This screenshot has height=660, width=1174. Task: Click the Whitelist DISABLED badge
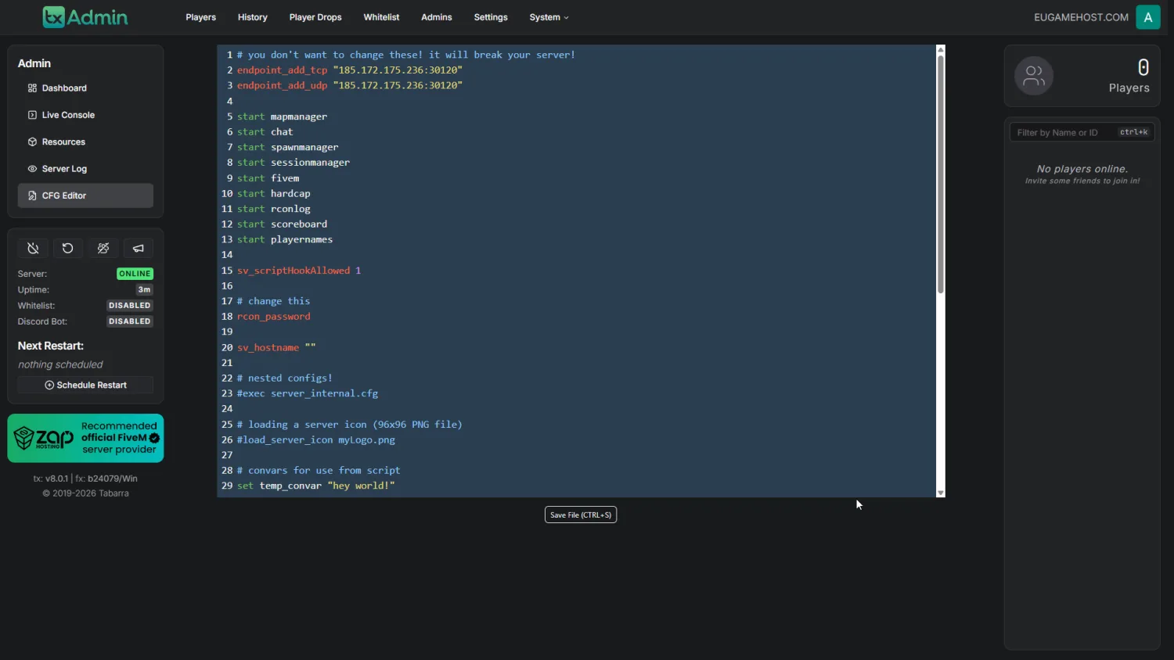(x=130, y=306)
